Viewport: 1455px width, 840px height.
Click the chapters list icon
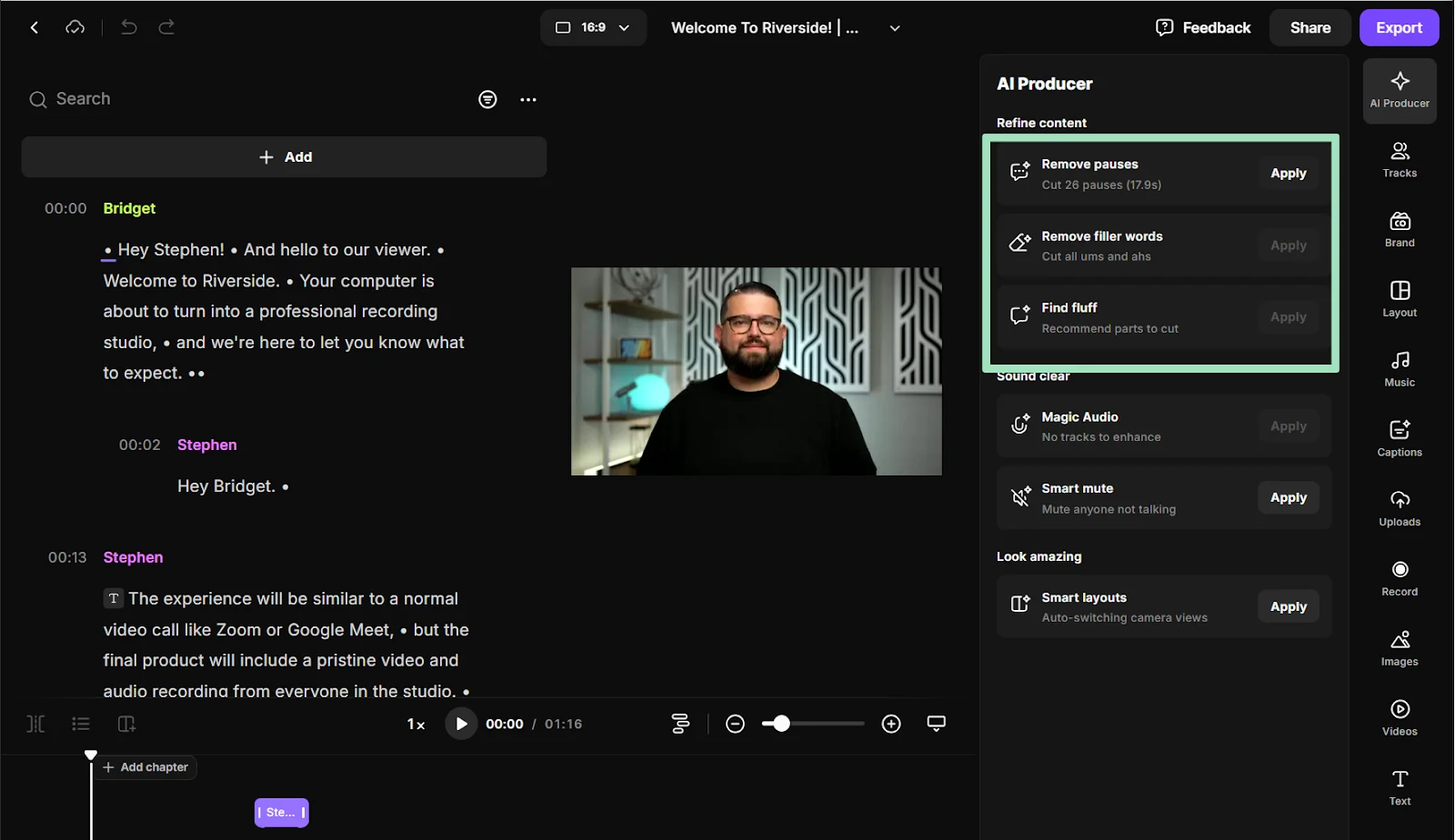click(x=81, y=724)
